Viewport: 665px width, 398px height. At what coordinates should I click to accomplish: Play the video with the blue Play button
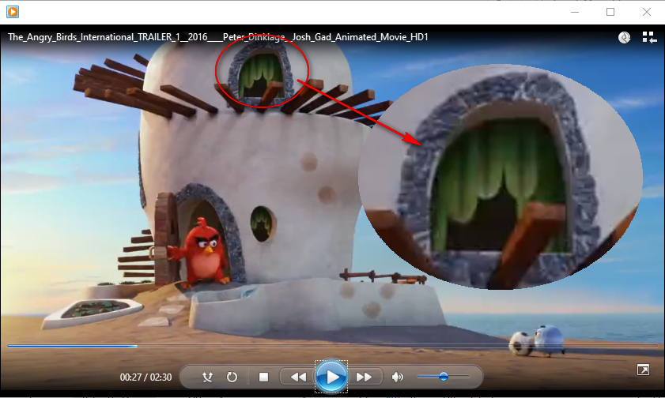click(331, 377)
